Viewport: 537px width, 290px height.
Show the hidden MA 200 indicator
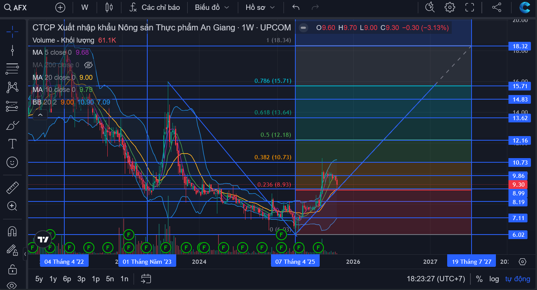coord(88,65)
